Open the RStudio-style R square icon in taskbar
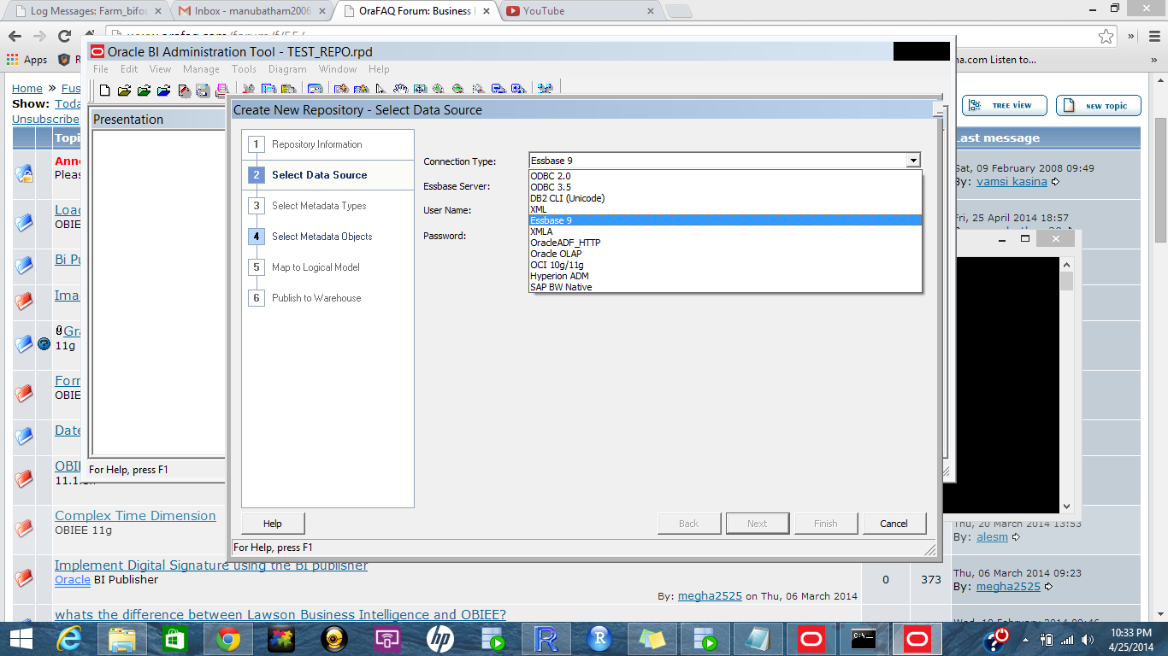The image size is (1168, 656). pos(546,639)
